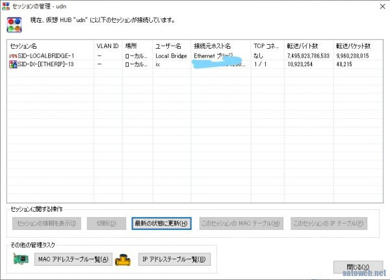This screenshot has height=280, width=390.
Task: Click the 接続元ホスト名 column header
Action: (x=220, y=47)
